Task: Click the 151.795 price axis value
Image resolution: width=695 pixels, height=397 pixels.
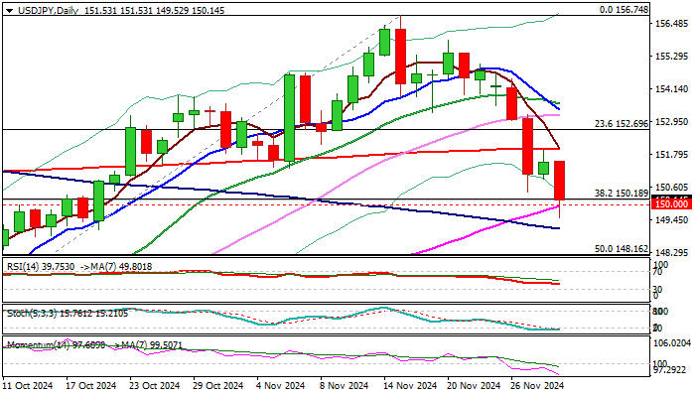Action: click(673, 154)
